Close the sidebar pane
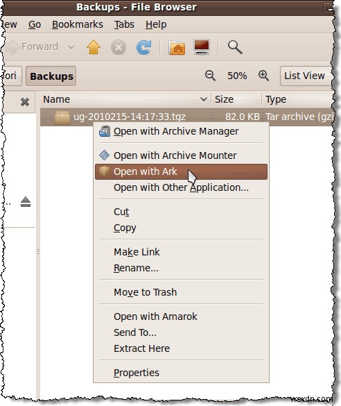This screenshot has width=341, height=406. point(25,102)
